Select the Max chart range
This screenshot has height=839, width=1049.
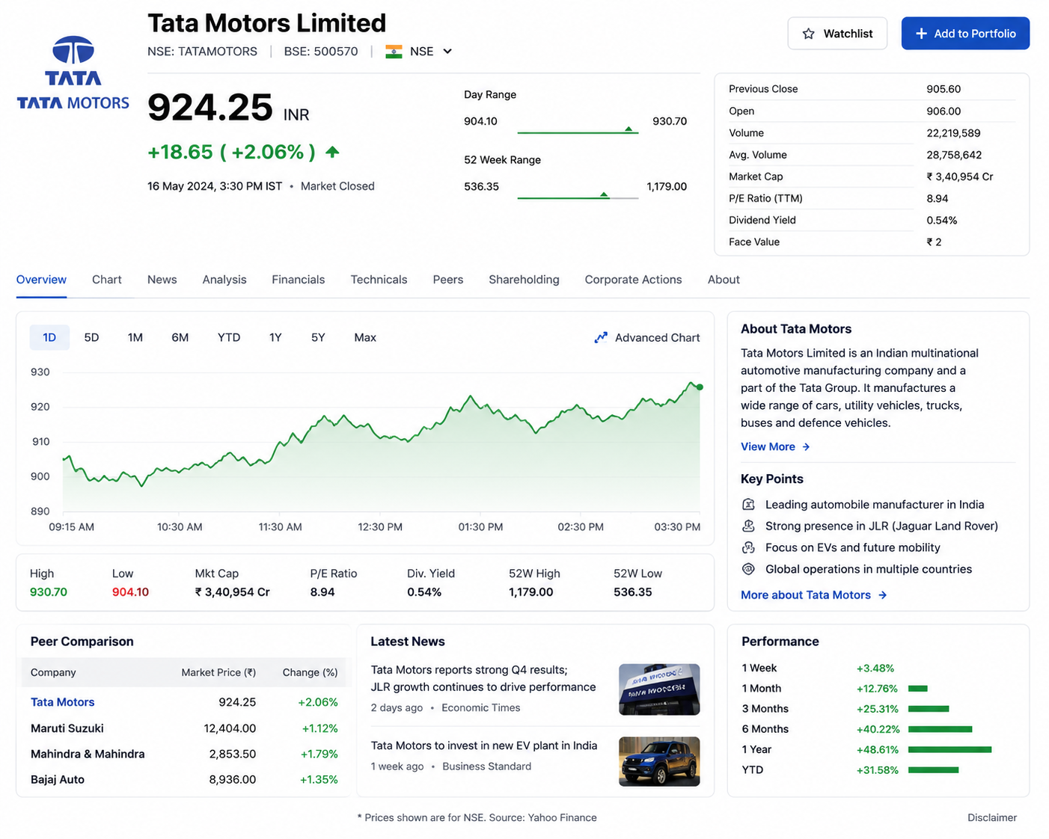click(x=365, y=337)
